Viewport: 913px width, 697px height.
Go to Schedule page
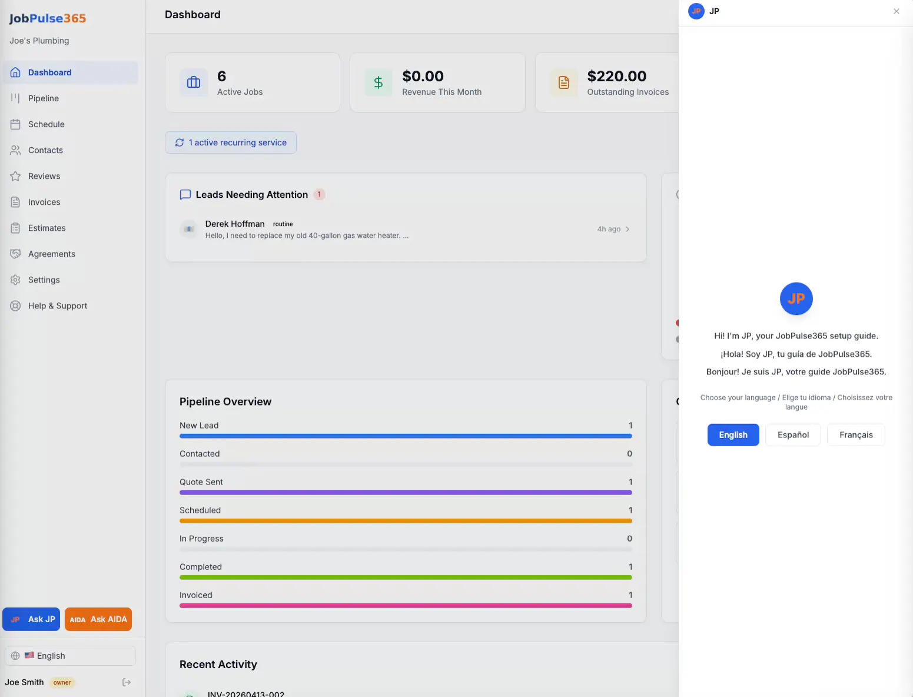(x=70, y=124)
